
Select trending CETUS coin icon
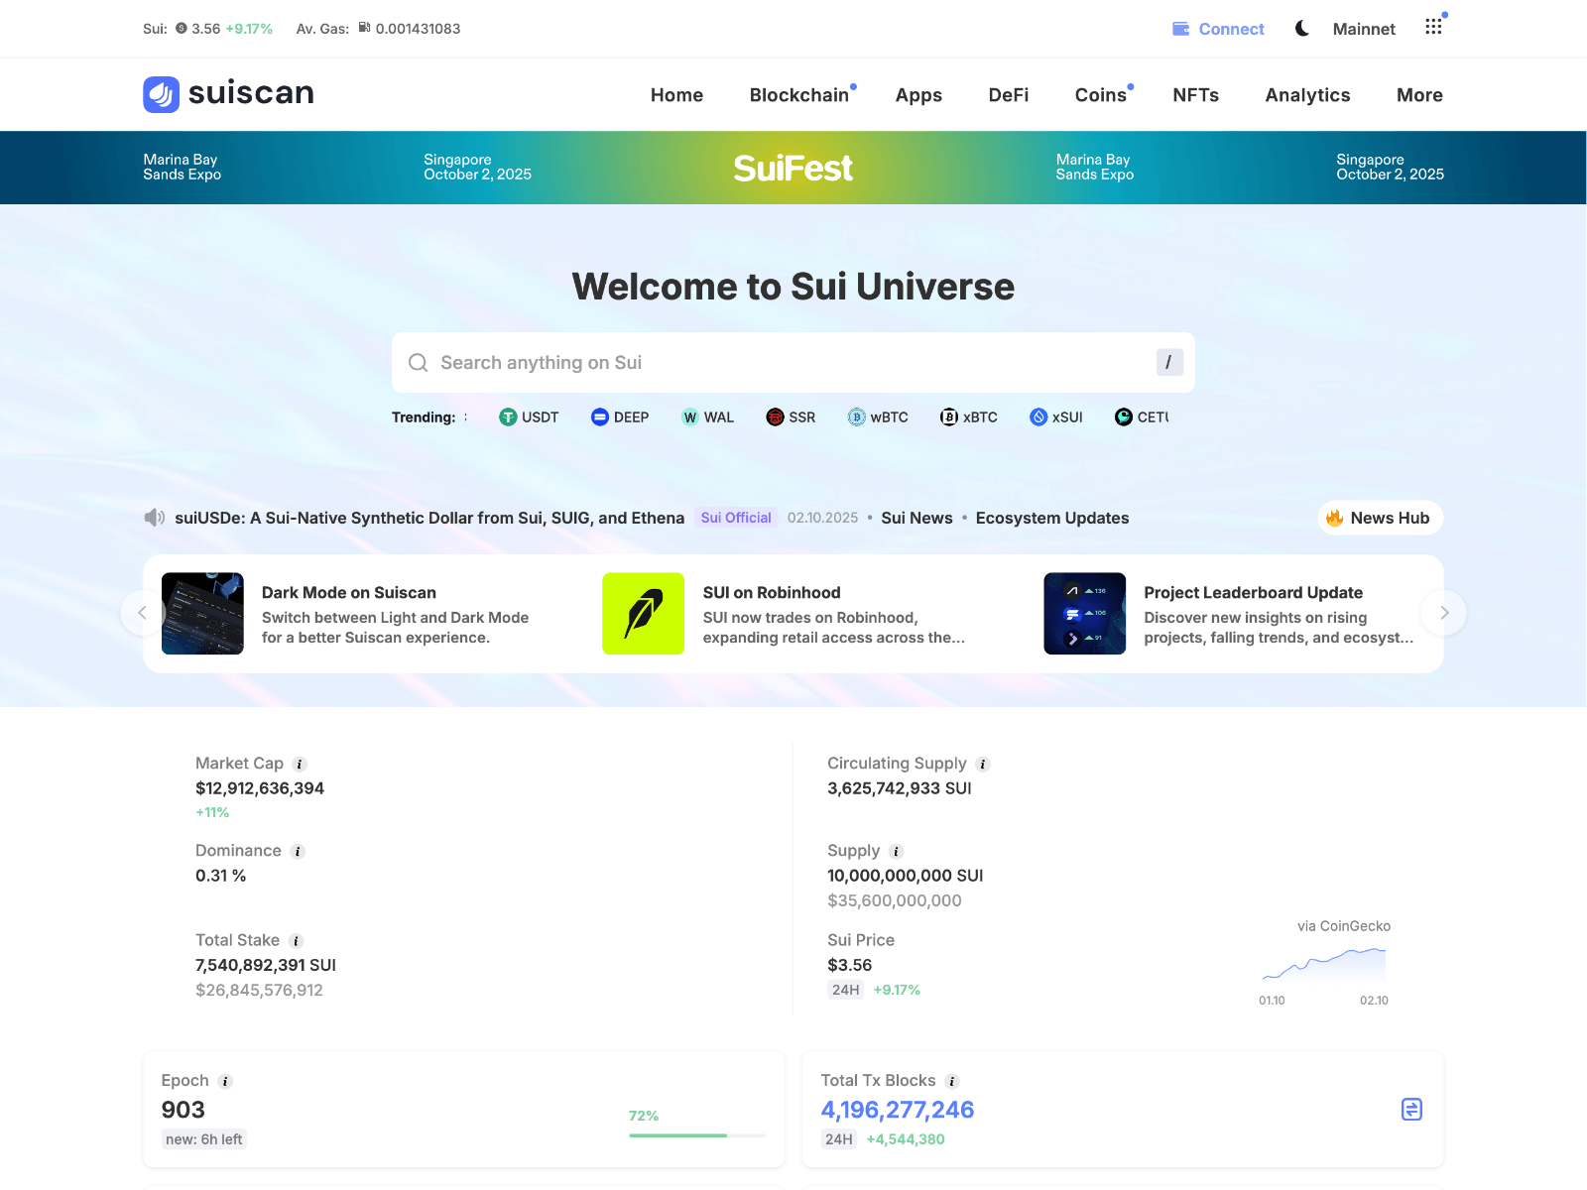(x=1124, y=417)
